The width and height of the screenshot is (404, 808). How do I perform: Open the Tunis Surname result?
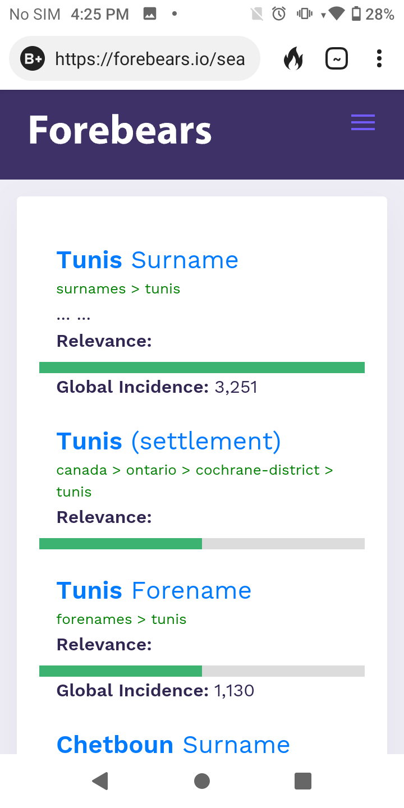pos(148,260)
